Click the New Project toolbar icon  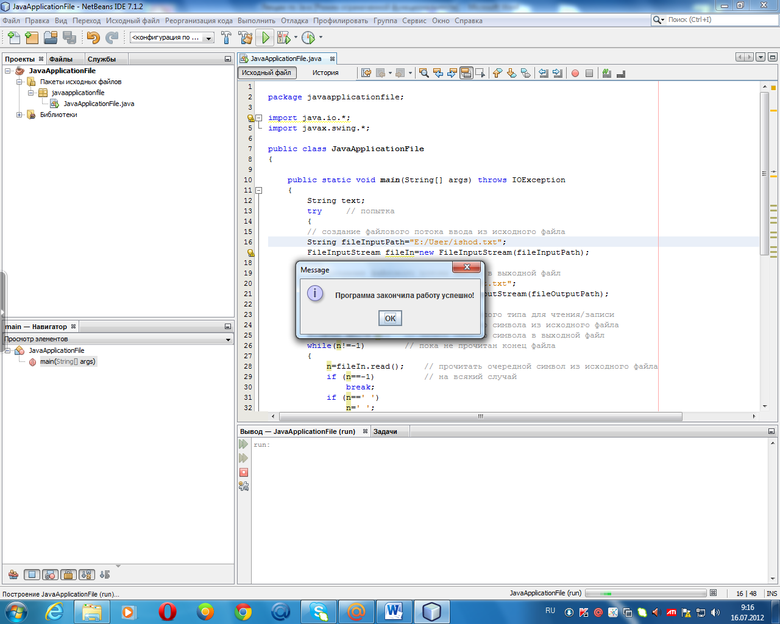[32, 38]
